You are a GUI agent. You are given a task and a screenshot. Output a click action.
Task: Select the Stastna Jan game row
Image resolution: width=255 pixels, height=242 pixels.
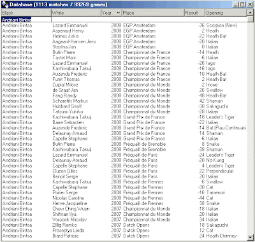point(124,47)
